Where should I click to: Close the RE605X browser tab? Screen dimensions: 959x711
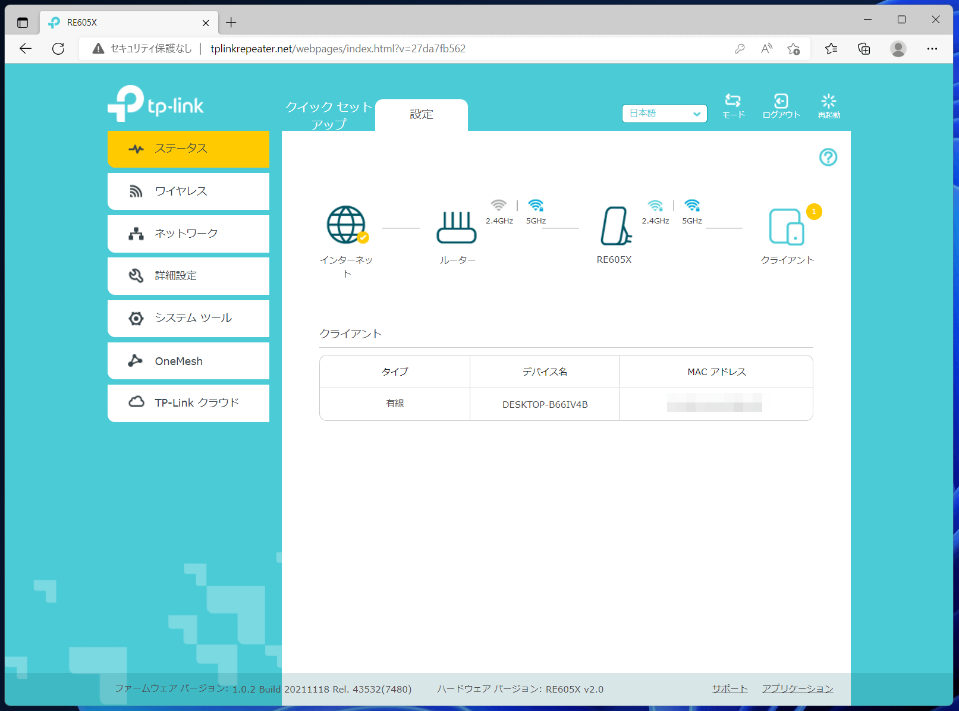coord(206,23)
